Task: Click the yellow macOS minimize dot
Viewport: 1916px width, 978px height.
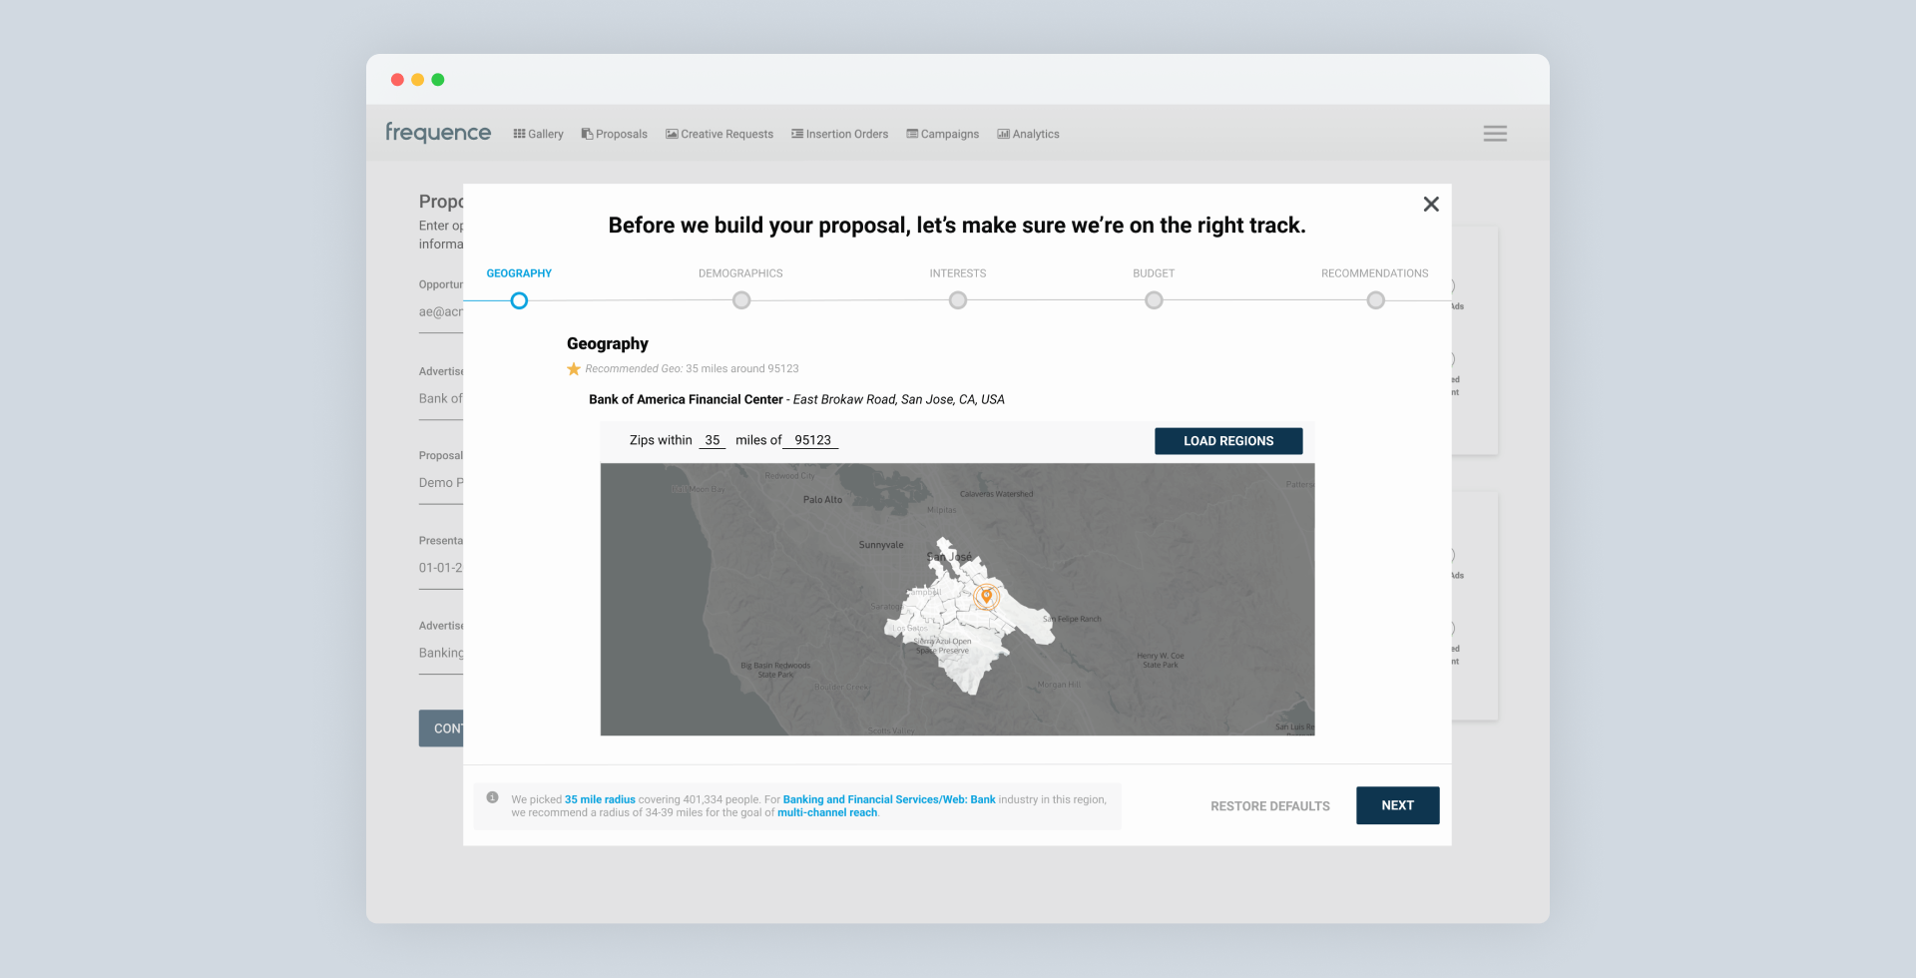Action: coord(417,80)
